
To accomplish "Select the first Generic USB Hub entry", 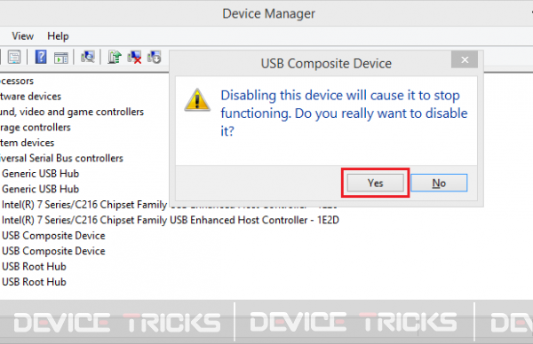I will [40, 174].
